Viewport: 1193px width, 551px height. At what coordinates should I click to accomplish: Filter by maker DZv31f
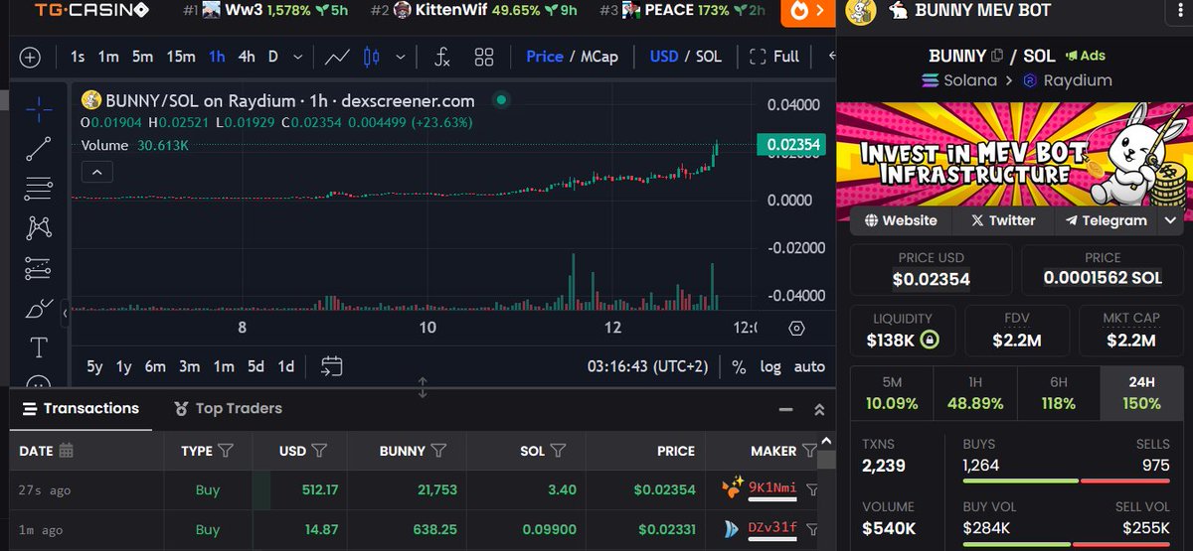coord(812,529)
